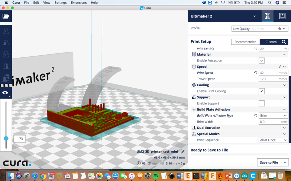Select the Per Model Settings tool

coord(6,78)
